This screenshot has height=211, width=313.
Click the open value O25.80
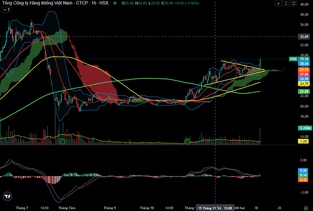[127, 3]
